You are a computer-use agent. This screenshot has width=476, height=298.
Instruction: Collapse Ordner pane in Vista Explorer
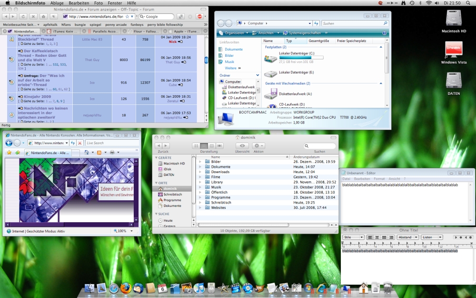click(x=258, y=75)
